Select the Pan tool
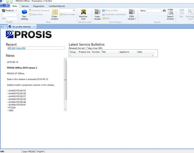194x153 pixels. pos(181,14)
